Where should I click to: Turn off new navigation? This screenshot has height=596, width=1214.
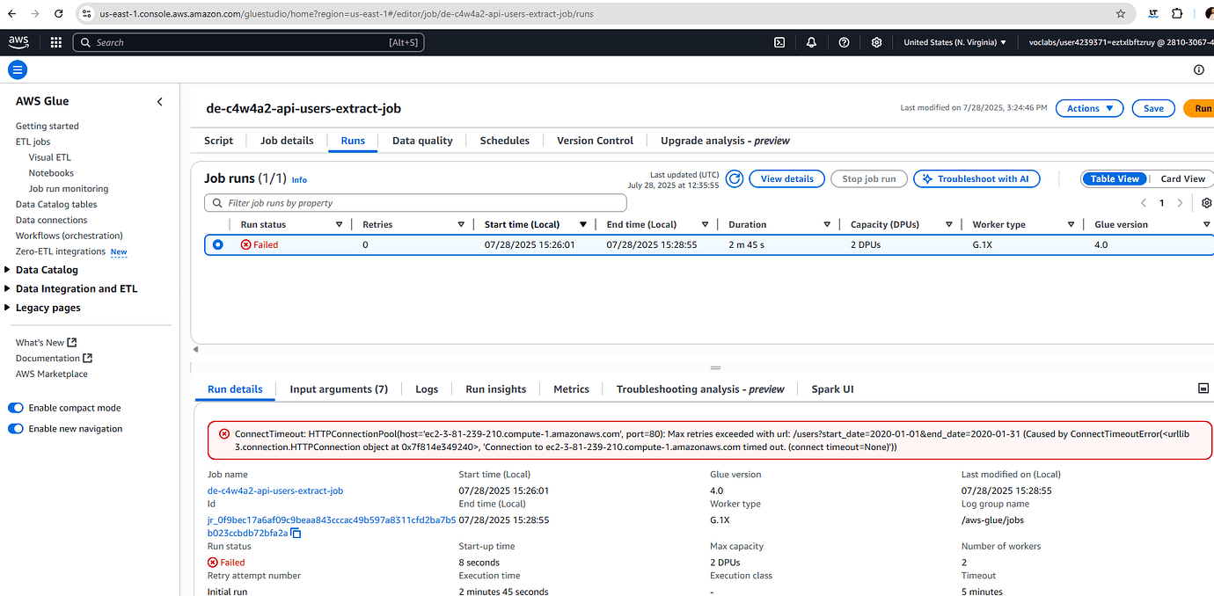point(16,428)
